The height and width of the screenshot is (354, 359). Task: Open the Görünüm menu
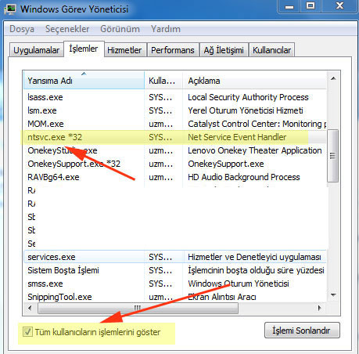coord(120,29)
